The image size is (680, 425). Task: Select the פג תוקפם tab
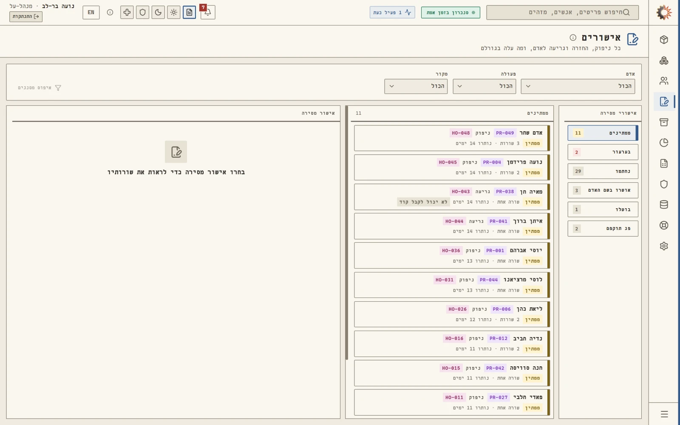pos(603,229)
